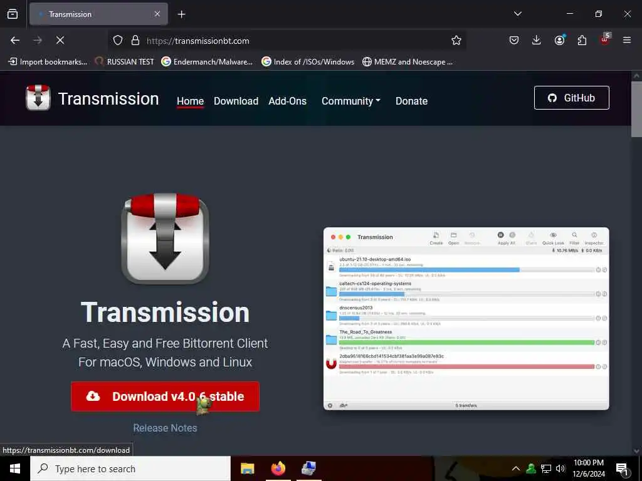Image resolution: width=642 pixels, height=481 pixels.
Task: Click the Type here to search box
Action: coord(130,468)
